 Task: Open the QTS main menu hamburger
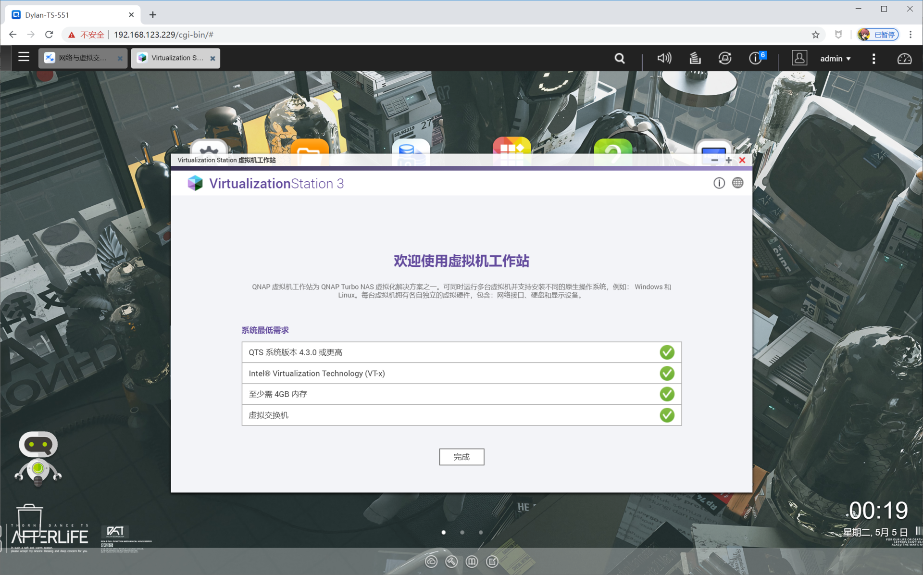24,57
